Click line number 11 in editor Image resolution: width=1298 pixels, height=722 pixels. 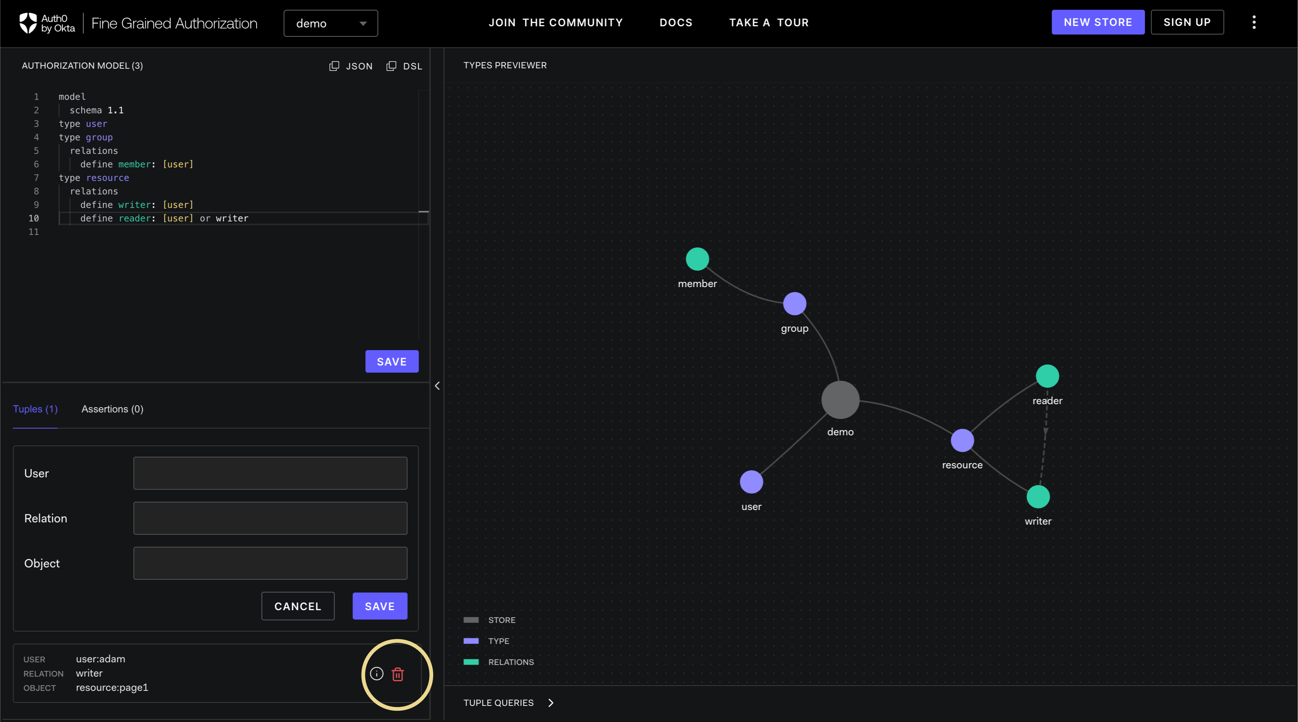(x=33, y=232)
